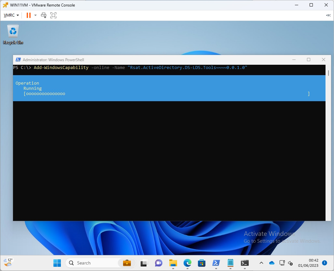Maximize the VMware Remote Console window

(311, 5)
